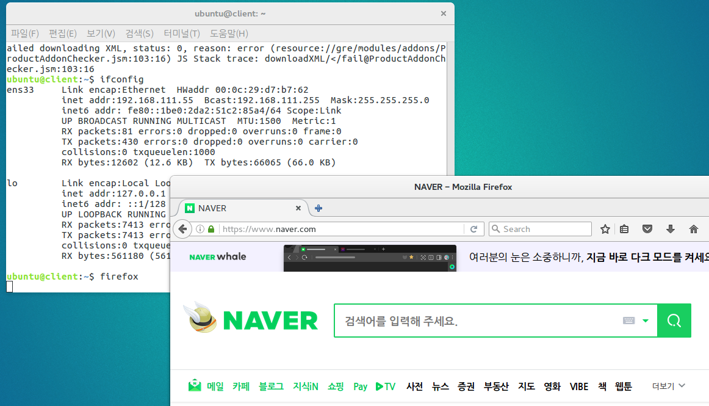This screenshot has width=709, height=406.
Task: Open the 보기(V) terminal menu
Action: 101,34
